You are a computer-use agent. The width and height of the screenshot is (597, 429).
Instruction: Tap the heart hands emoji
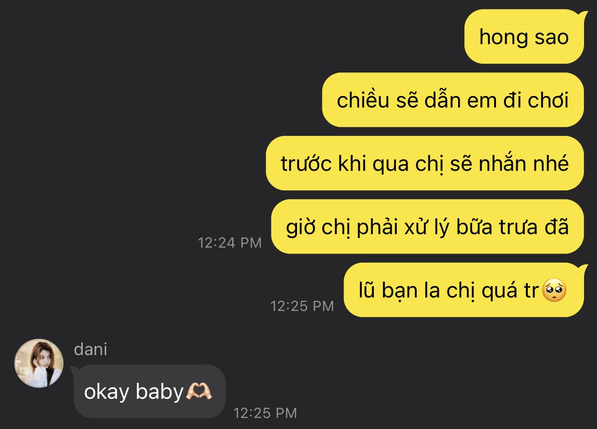coord(199,392)
